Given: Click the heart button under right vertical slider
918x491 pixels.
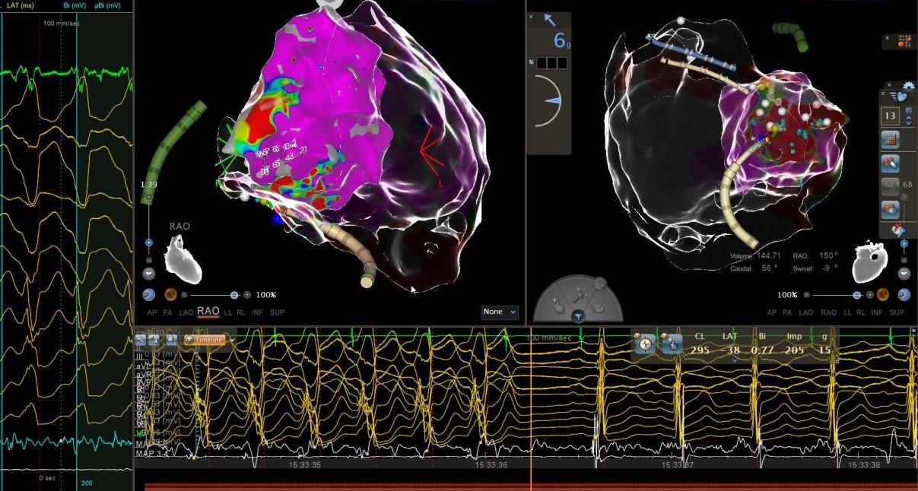Looking at the screenshot, I should point(904,274).
